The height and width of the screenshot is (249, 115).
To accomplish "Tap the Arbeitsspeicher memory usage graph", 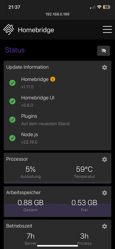I will click(58, 210).
